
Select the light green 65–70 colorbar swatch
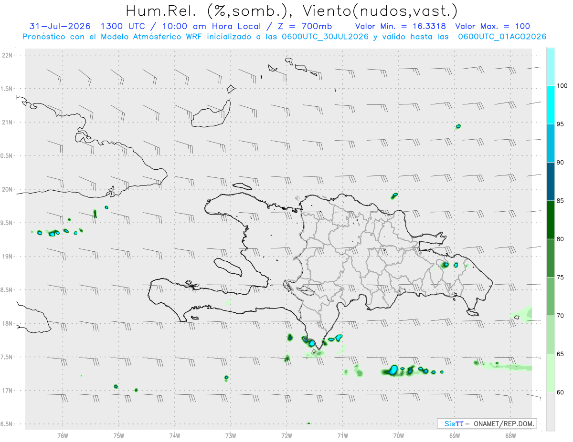tap(550, 334)
